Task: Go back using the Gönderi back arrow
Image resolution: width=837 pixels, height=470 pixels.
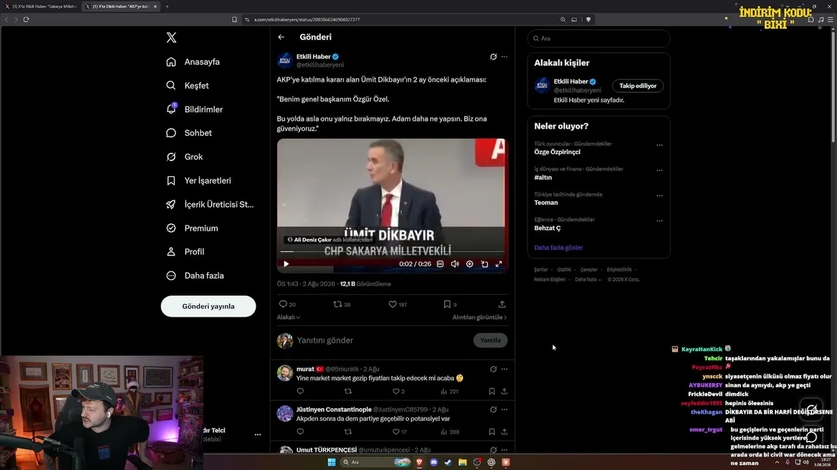Action: (281, 37)
